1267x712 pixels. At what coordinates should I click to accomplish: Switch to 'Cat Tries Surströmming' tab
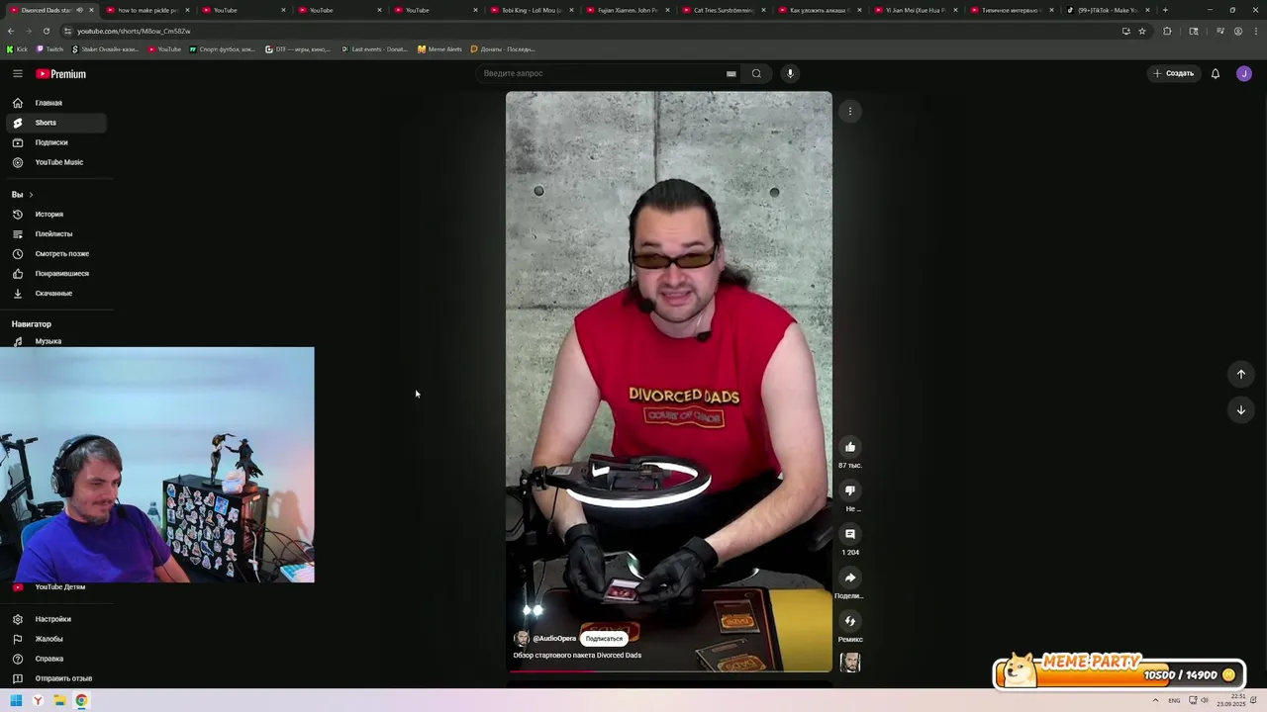tap(724, 10)
